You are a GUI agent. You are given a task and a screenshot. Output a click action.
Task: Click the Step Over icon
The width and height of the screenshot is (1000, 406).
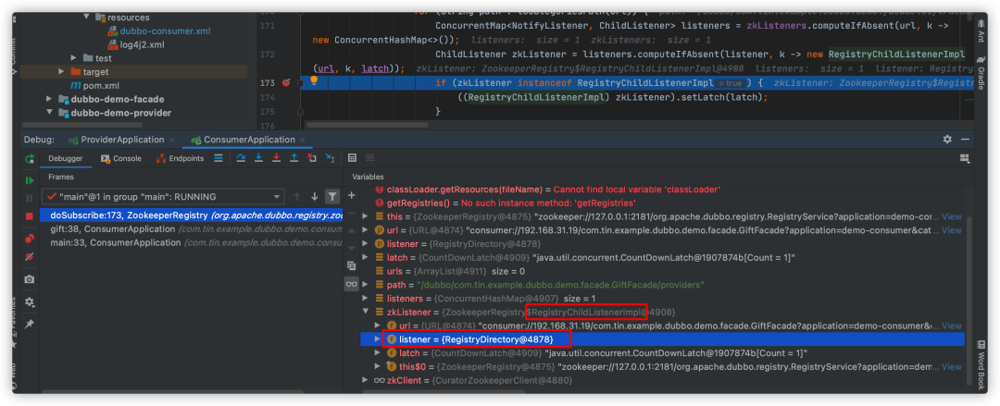point(241,158)
